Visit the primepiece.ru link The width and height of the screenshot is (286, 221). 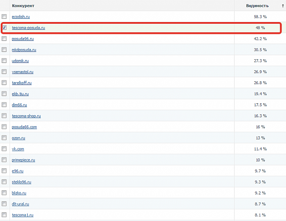point(23,160)
